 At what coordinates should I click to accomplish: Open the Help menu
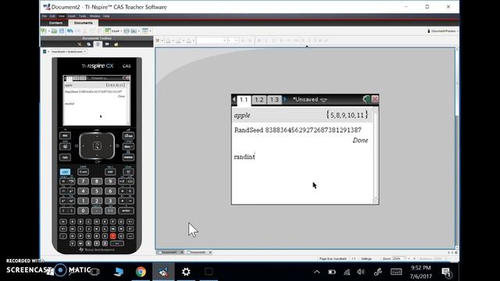point(106,16)
